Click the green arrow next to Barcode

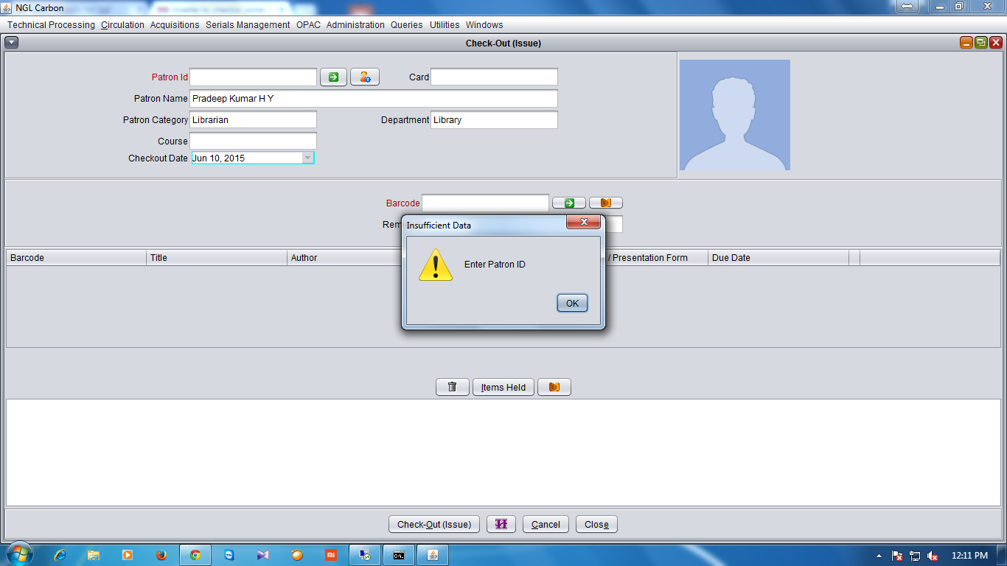pos(568,203)
